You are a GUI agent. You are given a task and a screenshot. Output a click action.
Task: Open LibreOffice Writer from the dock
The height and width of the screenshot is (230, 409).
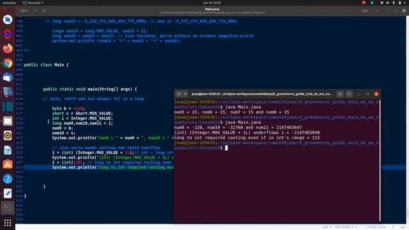coord(8,150)
